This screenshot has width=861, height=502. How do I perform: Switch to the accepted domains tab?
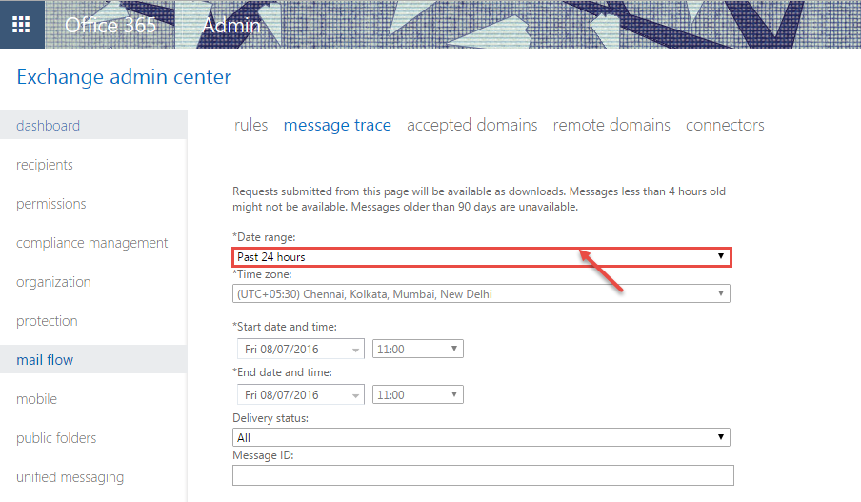(471, 125)
